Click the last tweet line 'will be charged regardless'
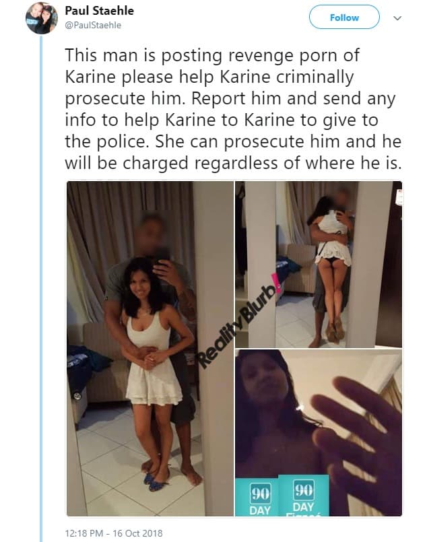Screen dimensions: 427x542 [233, 163]
